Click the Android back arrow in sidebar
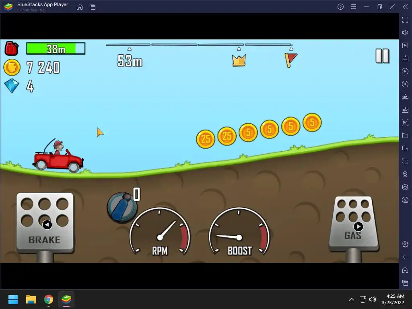The height and width of the screenshot is (309, 412). [x=405, y=257]
